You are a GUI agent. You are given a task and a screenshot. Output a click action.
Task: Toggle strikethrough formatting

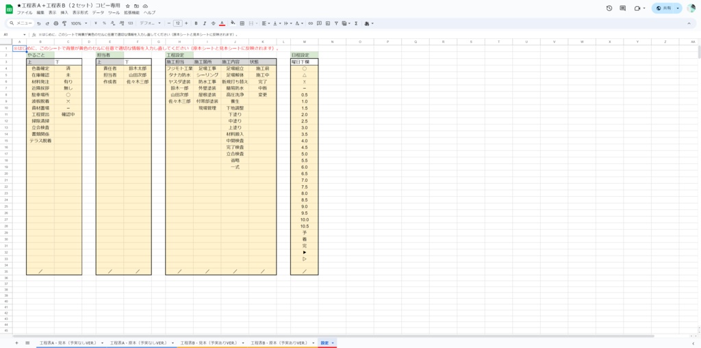(x=213, y=23)
